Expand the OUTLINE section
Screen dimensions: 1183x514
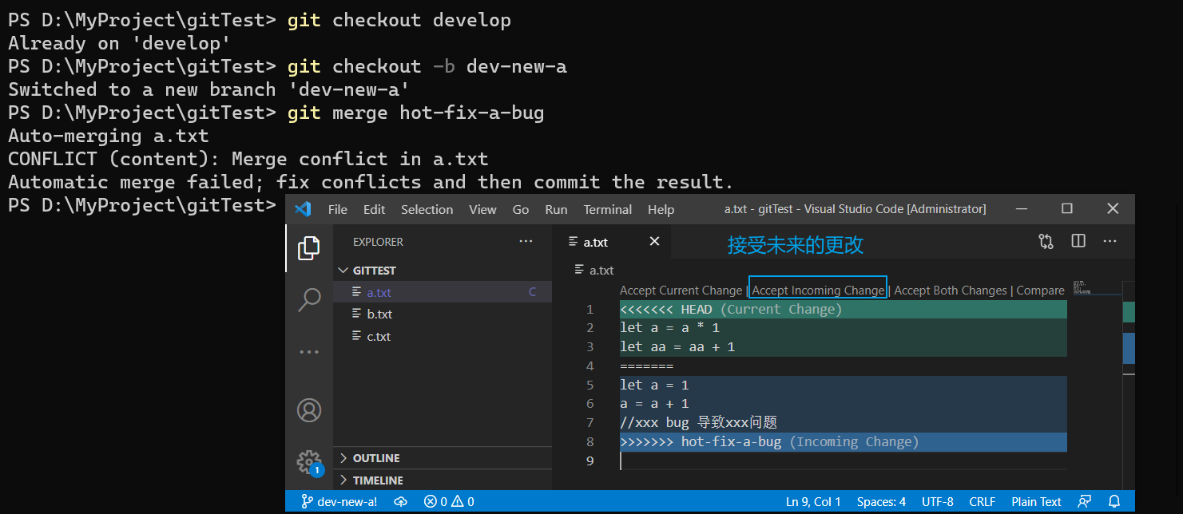(x=376, y=458)
